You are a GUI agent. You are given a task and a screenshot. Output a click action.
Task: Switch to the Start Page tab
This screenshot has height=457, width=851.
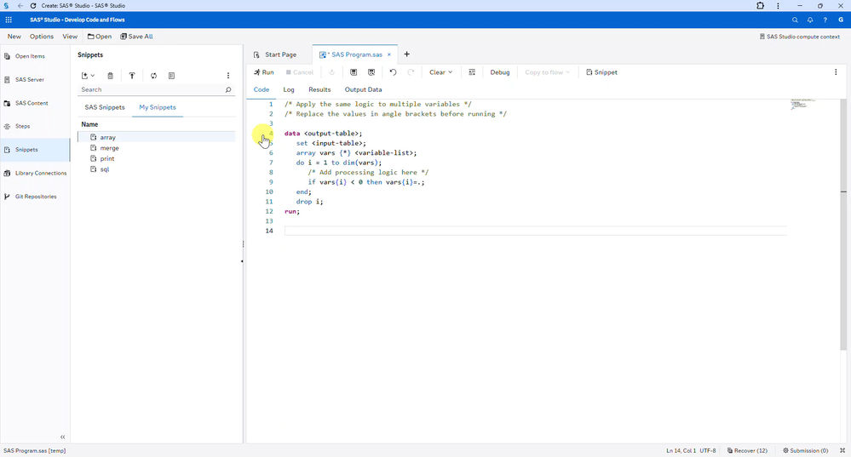[275, 54]
